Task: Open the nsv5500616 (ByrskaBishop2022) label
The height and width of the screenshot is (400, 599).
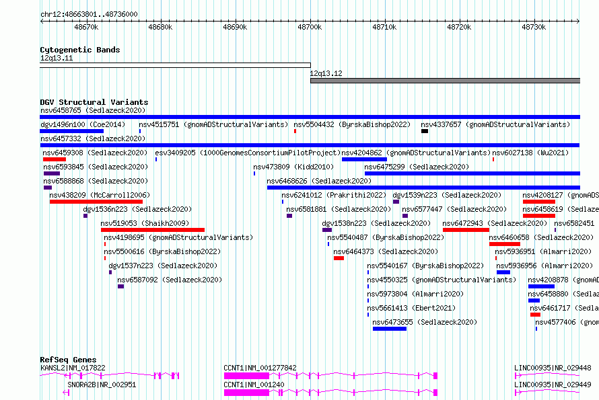Action: 162,251
